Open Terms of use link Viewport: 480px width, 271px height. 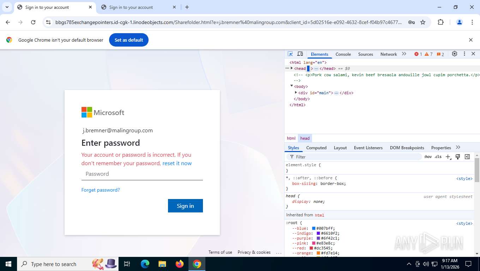220,252
